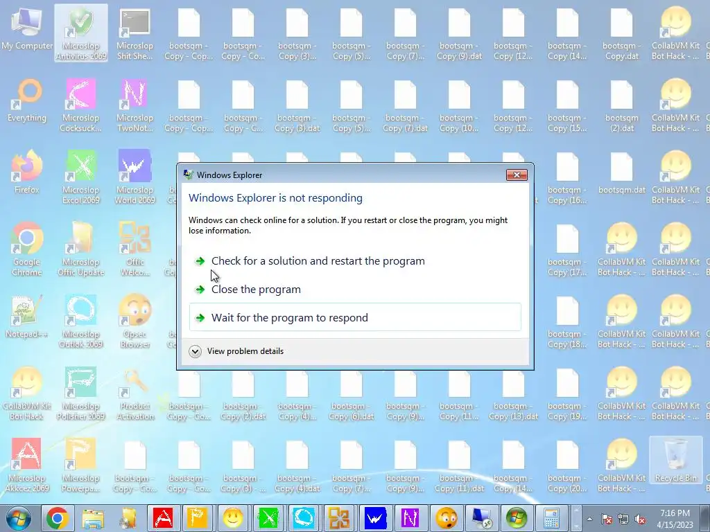Viewport: 710px width, 532px height.
Task: Click the green Windows logo orb taskbar icon
Action: 517,518
